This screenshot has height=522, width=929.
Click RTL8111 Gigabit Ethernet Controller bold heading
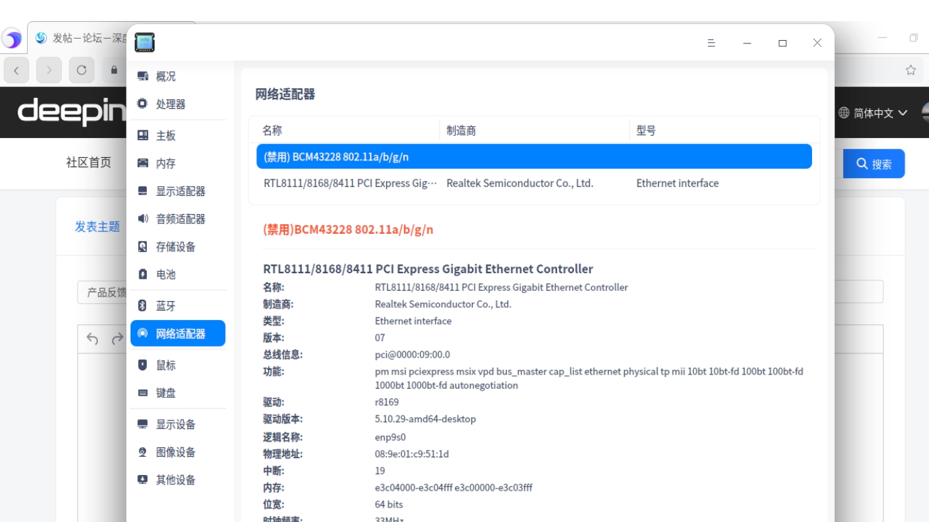pyautogui.click(x=428, y=269)
